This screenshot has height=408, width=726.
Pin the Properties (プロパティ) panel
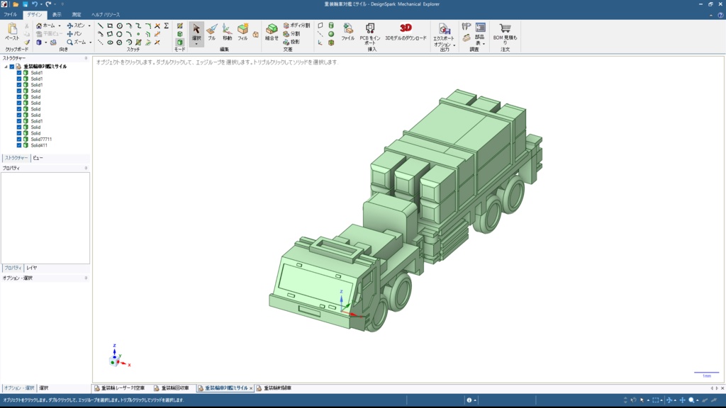(x=86, y=169)
